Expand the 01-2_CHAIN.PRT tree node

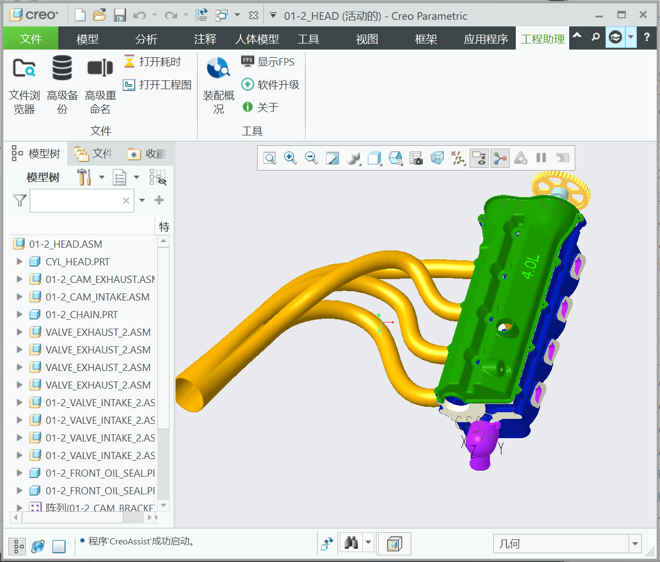point(20,315)
